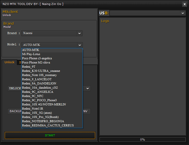
Task: Select Redmi_K30 ULTRA_cezanne model
Action: 41,71
